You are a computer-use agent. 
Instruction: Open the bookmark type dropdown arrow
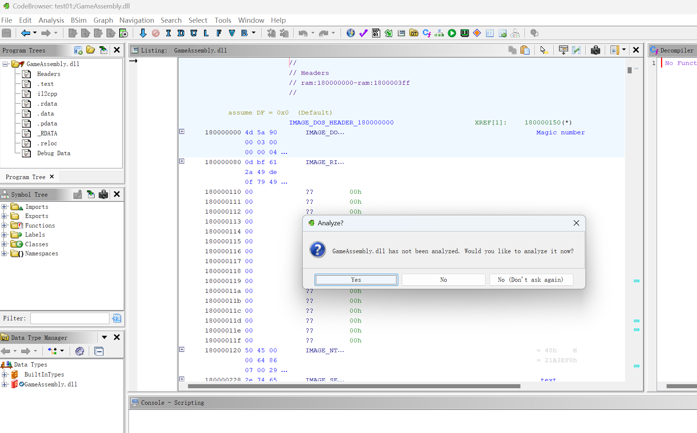(253, 33)
